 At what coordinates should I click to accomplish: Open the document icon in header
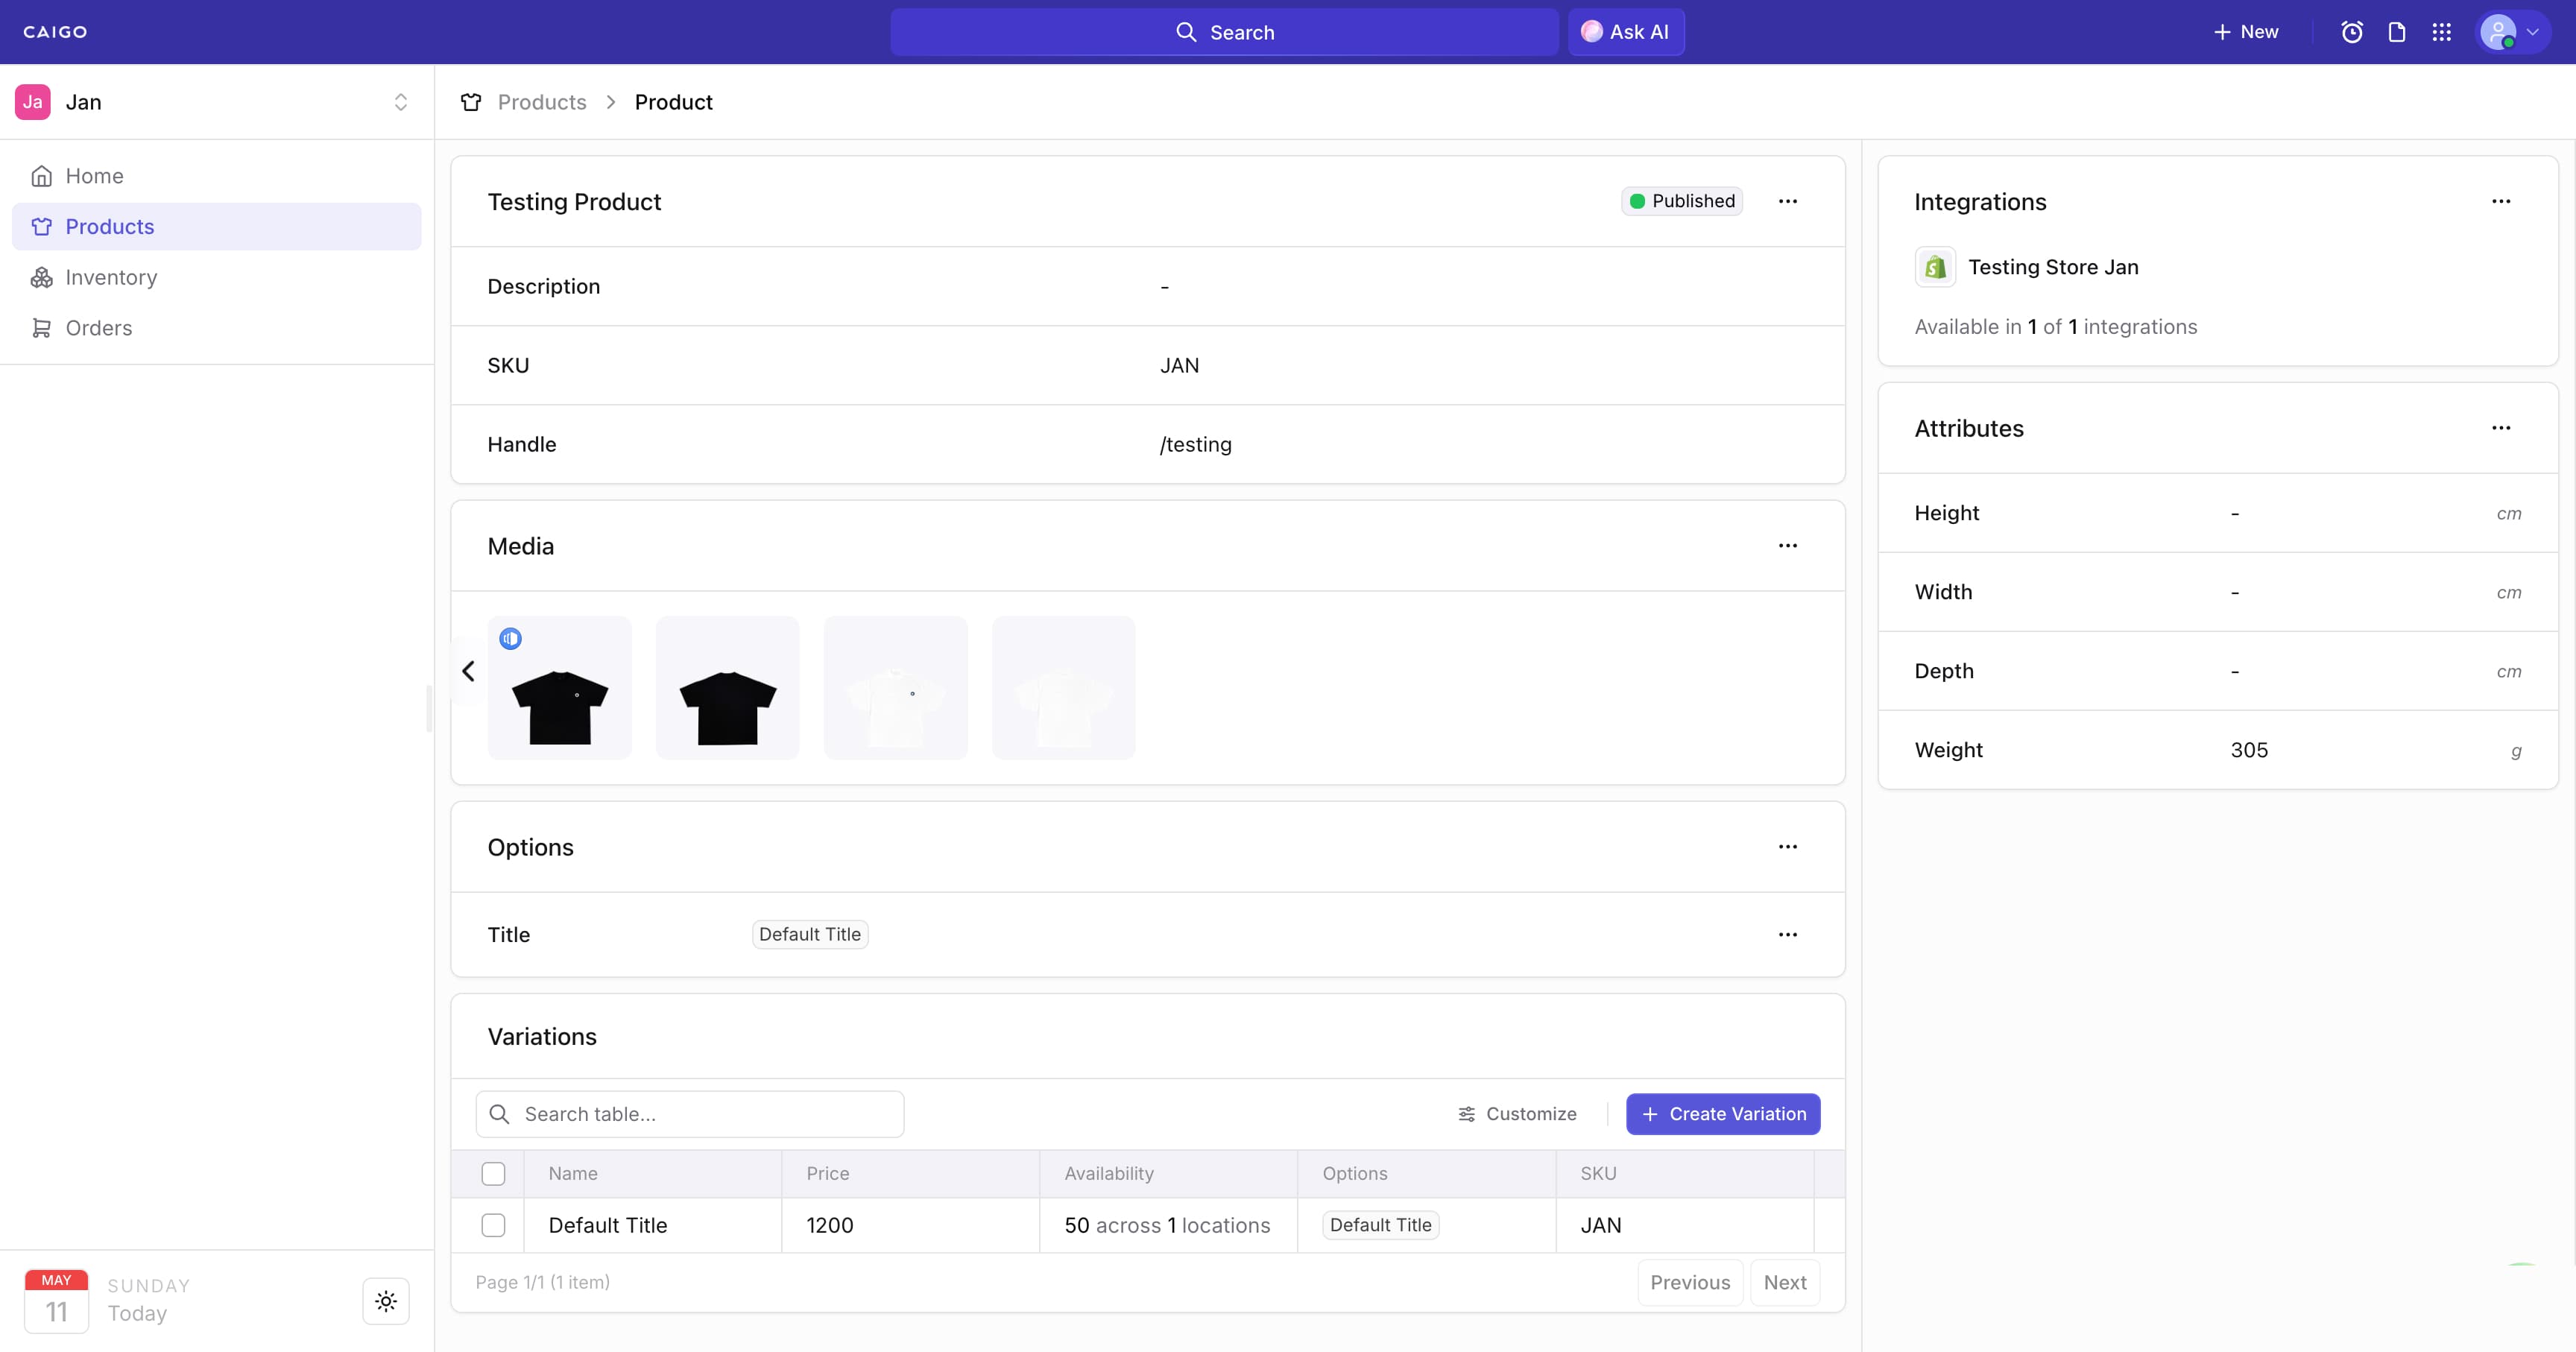(2397, 32)
